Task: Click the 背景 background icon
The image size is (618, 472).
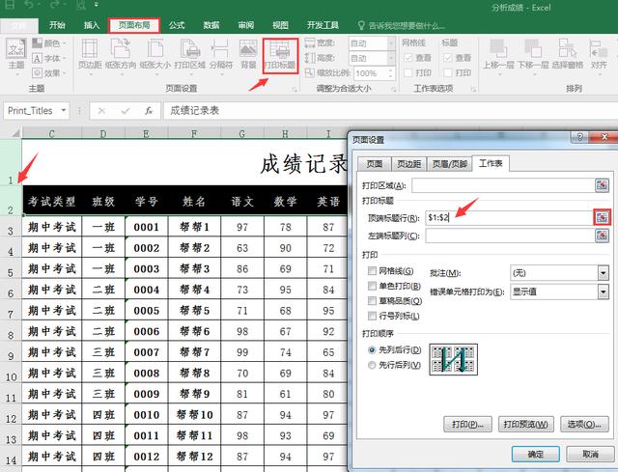Action: [248, 54]
